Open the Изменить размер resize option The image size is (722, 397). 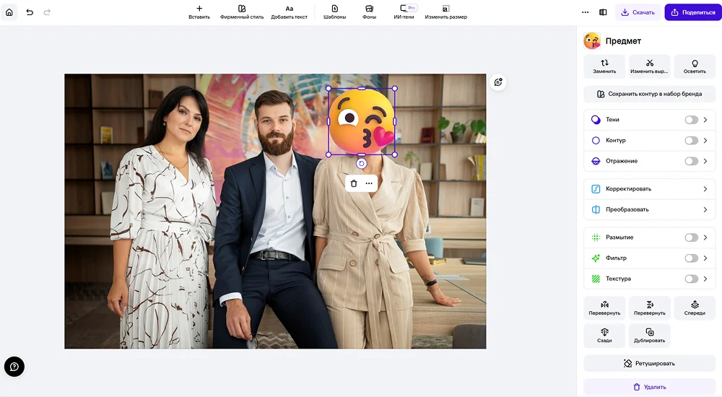point(445,12)
